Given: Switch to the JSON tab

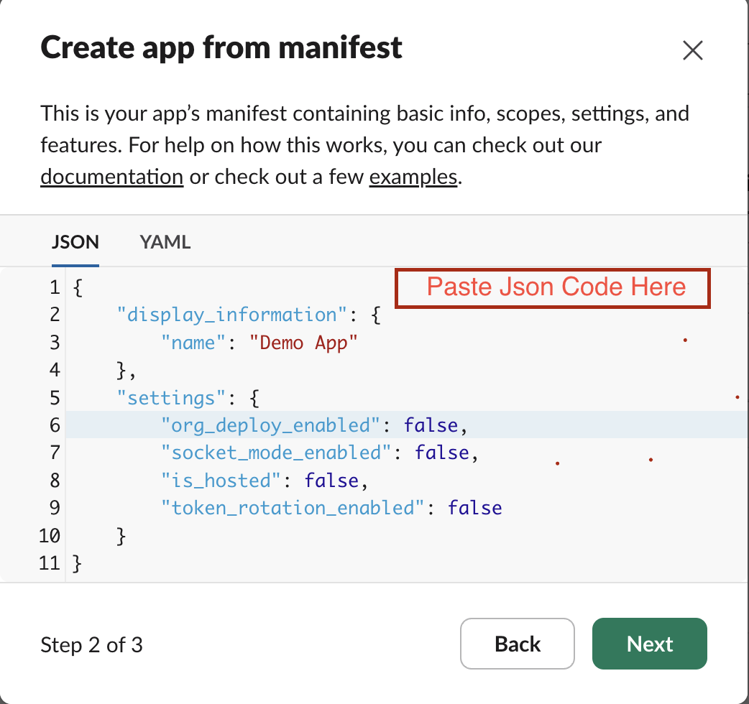Looking at the screenshot, I should click(x=75, y=242).
